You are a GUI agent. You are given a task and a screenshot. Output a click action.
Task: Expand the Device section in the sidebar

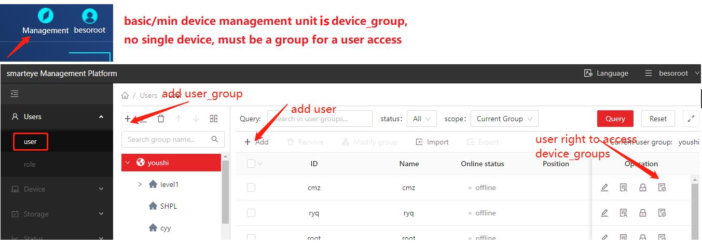point(57,189)
